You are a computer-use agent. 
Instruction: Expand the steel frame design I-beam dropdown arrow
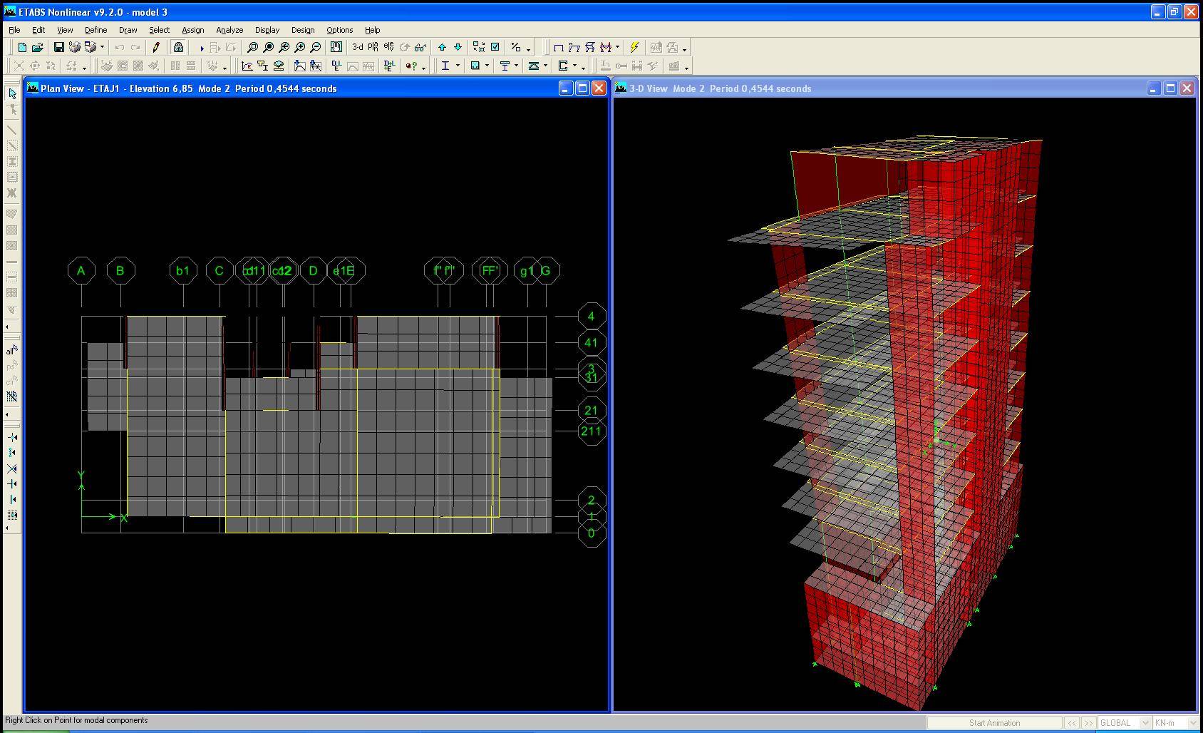[458, 66]
